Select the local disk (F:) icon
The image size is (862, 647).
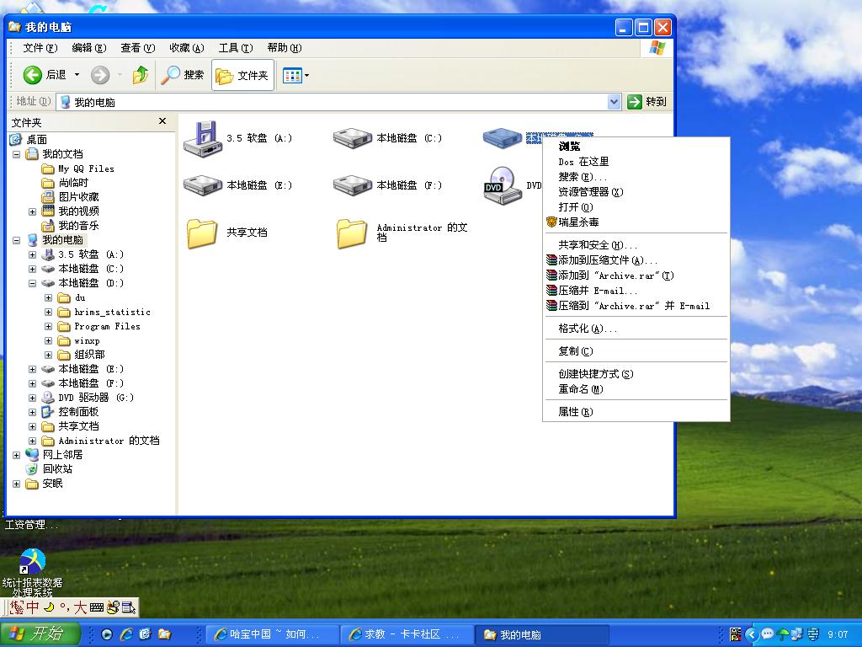(353, 185)
